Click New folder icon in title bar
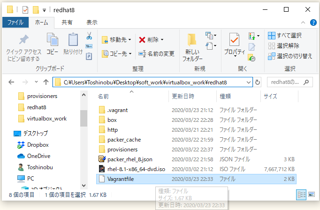This screenshot has height=210, width=320. tap(36, 10)
